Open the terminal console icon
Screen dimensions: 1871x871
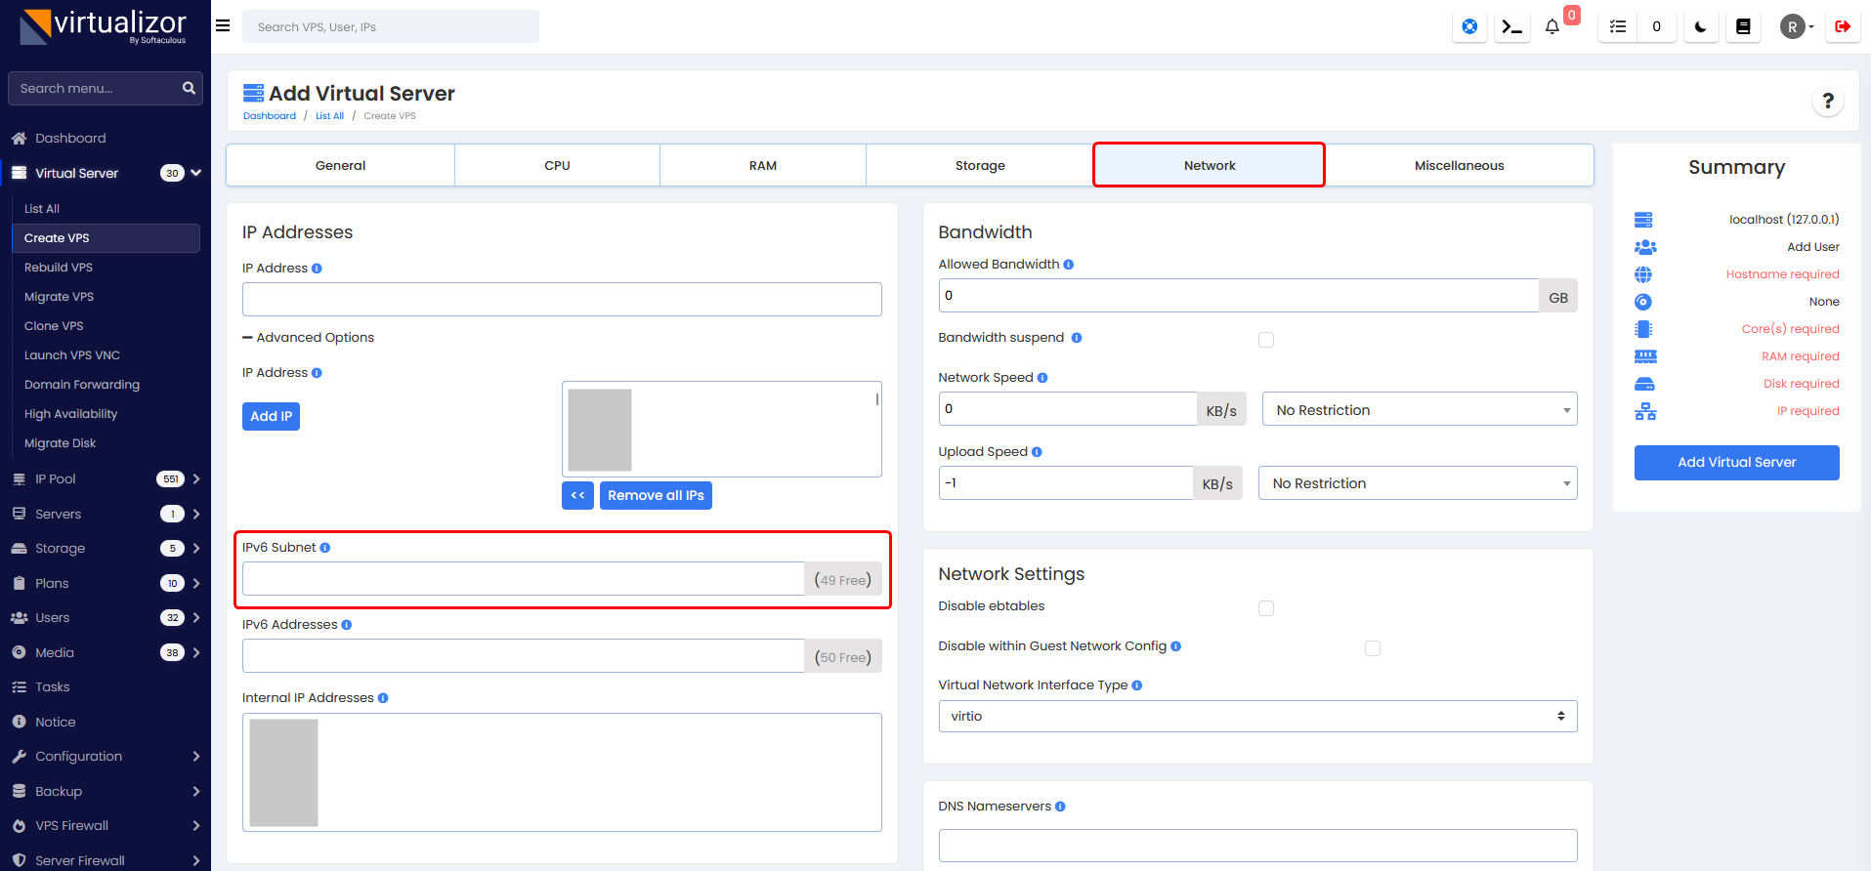tap(1511, 27)
